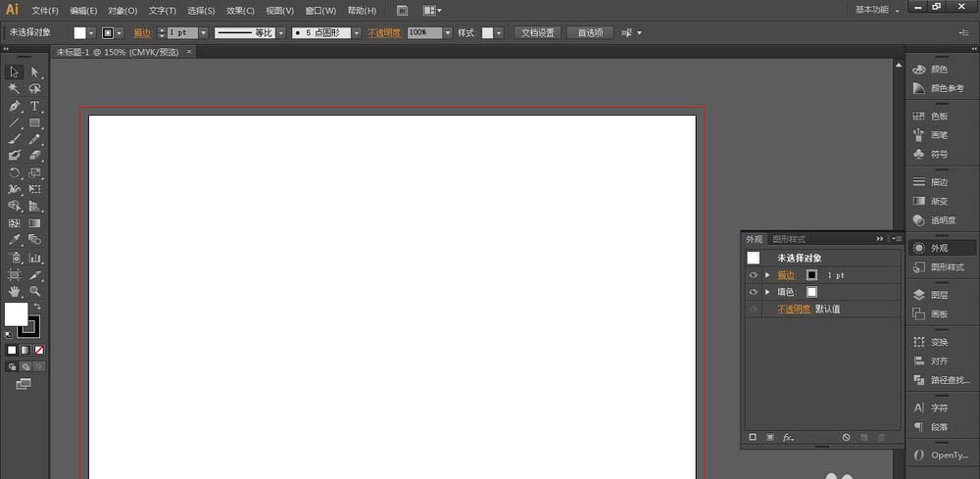Image resolution: width=980 pixels, height=479 pixels.
Task: Pick the Magic Wand tool
Action: 15,89
